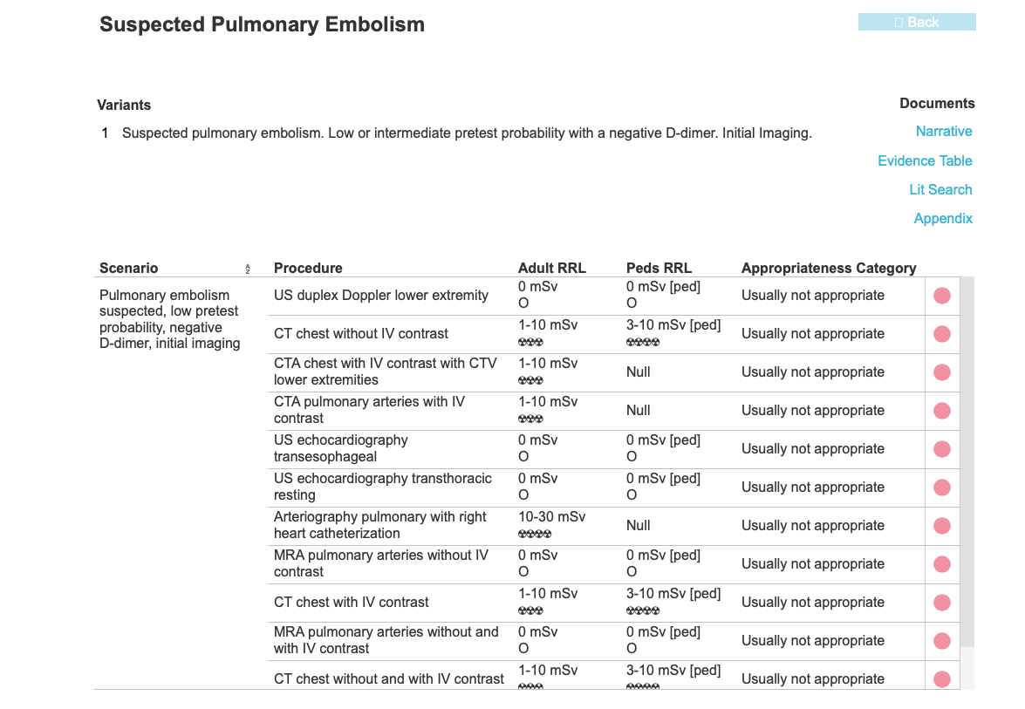
Task: Click the Procedure column header
Action: pos(308,268)
